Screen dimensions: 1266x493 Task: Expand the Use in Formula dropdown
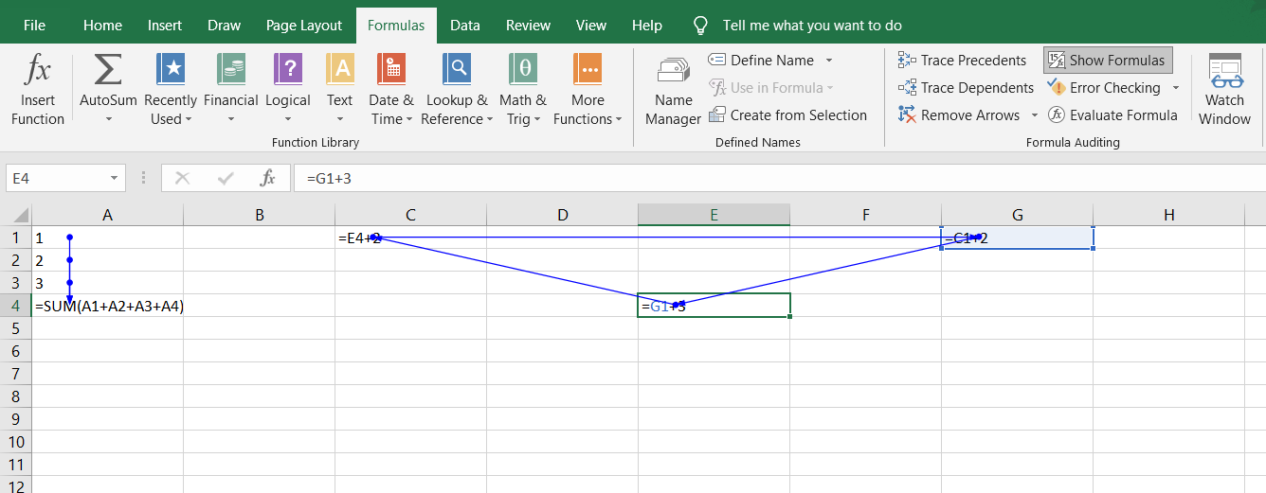coord(830,88)
